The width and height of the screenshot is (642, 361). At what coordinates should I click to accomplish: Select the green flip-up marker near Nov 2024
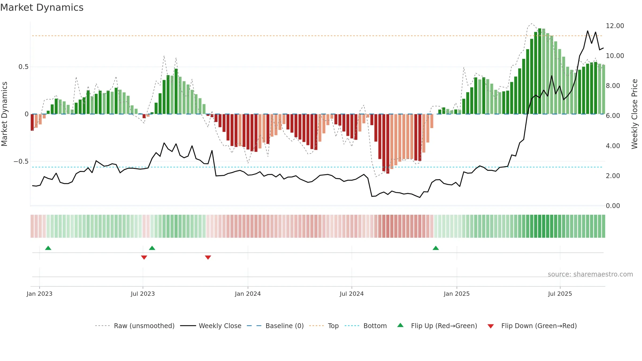coord(436,248)
